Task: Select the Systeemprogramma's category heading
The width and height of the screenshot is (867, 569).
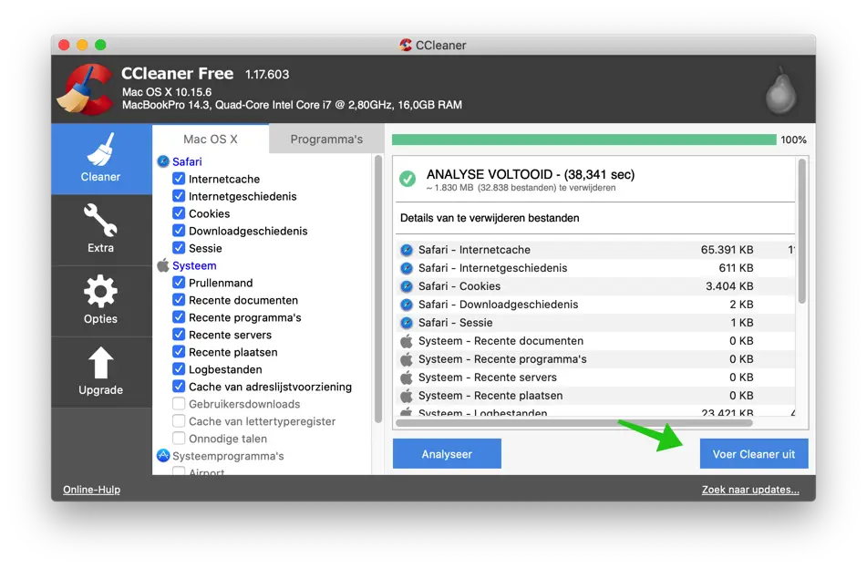Action: point(228,456)
